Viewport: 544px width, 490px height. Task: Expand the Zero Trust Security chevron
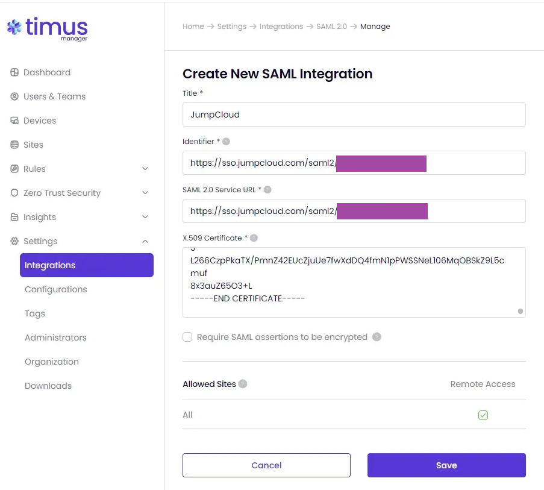point(145,193)
